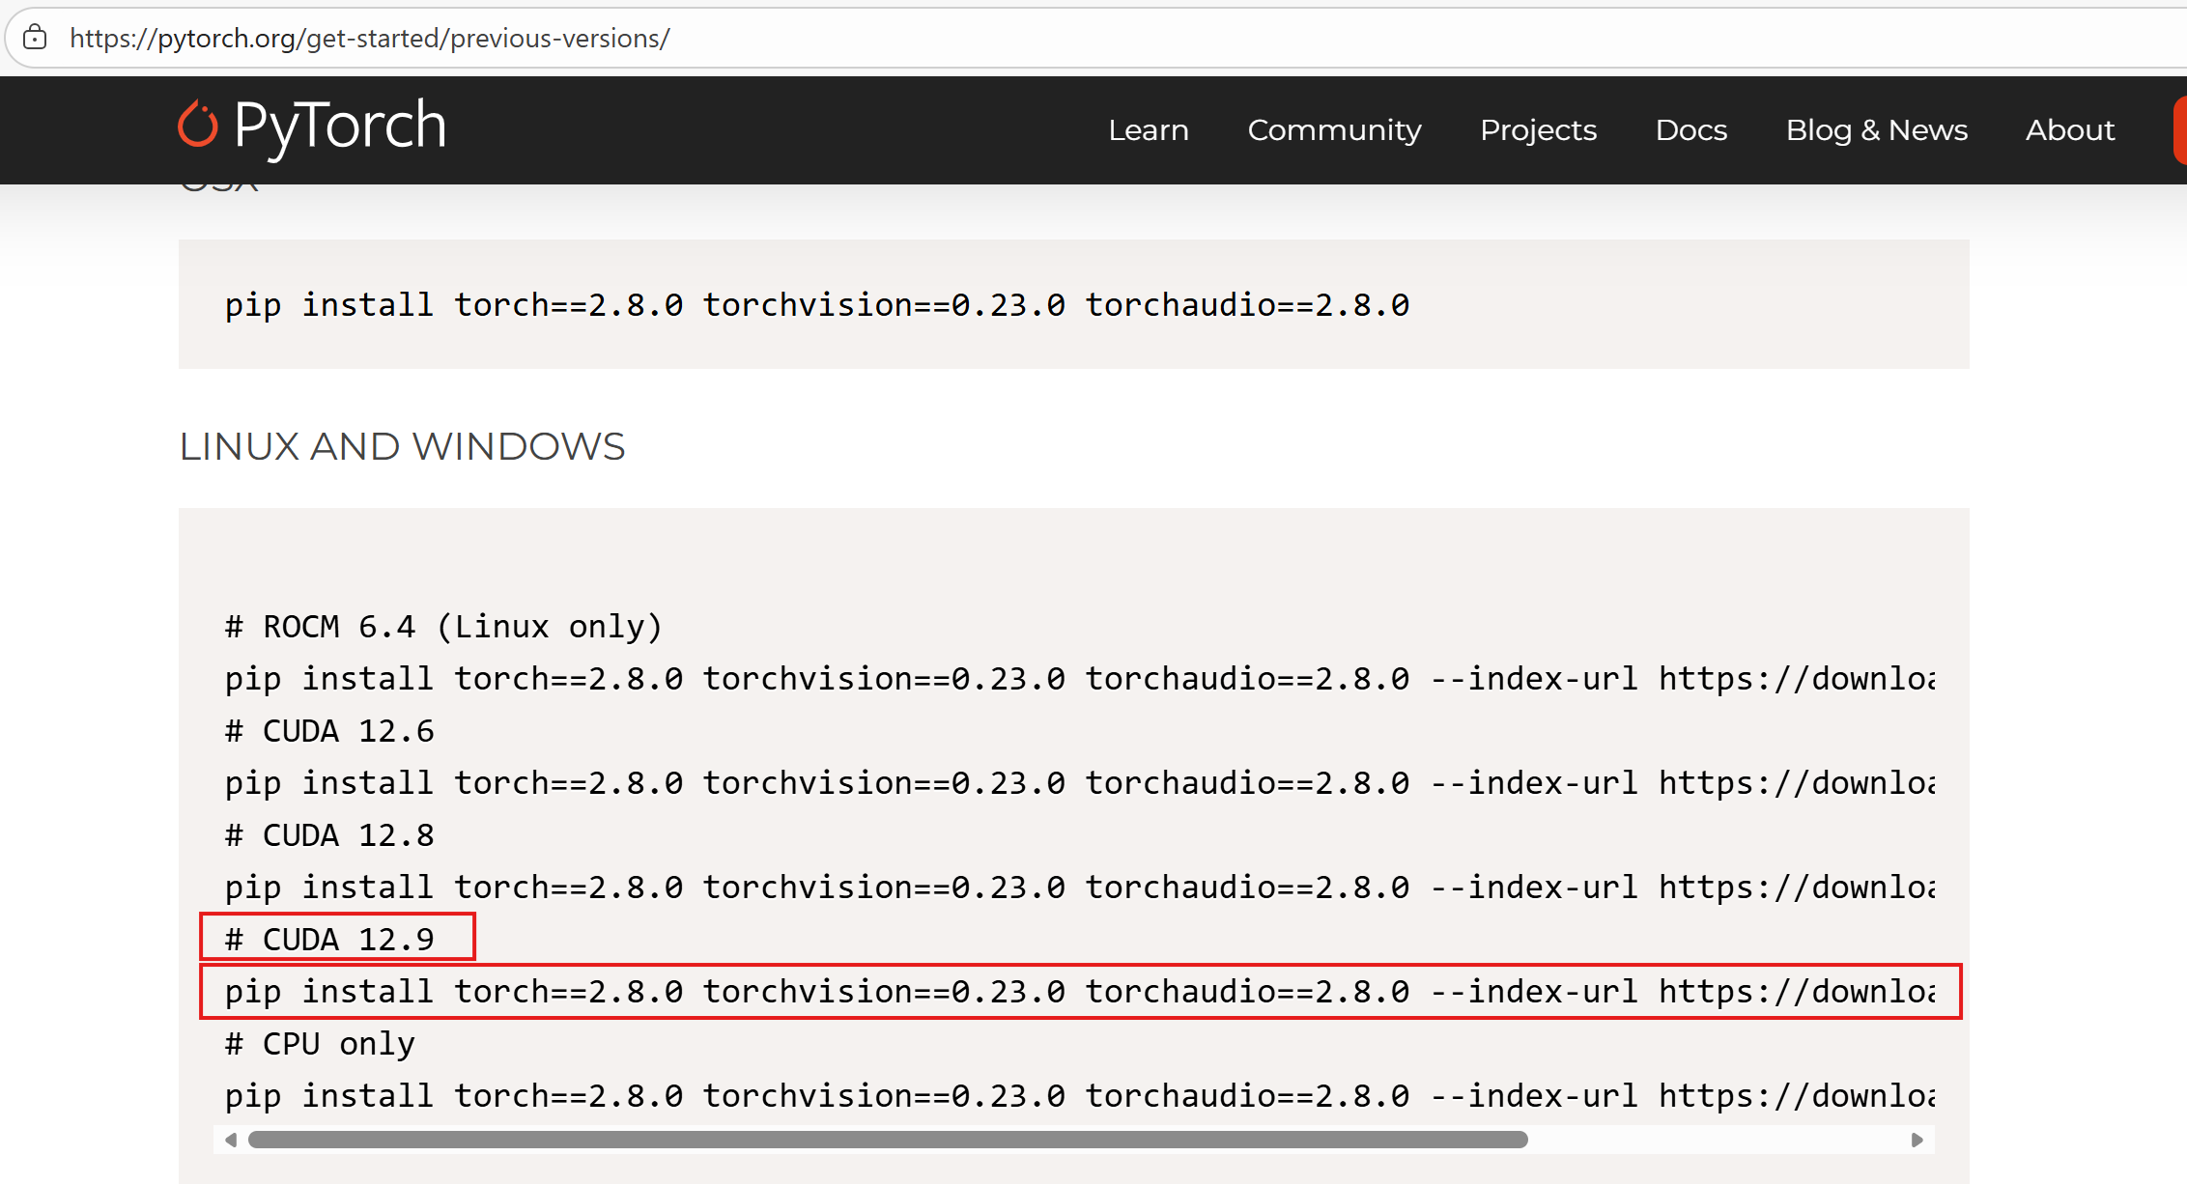The width and height of the screenshot is (2187, 1184).
Task: Open the About menu
Action: coord(2070,129)
